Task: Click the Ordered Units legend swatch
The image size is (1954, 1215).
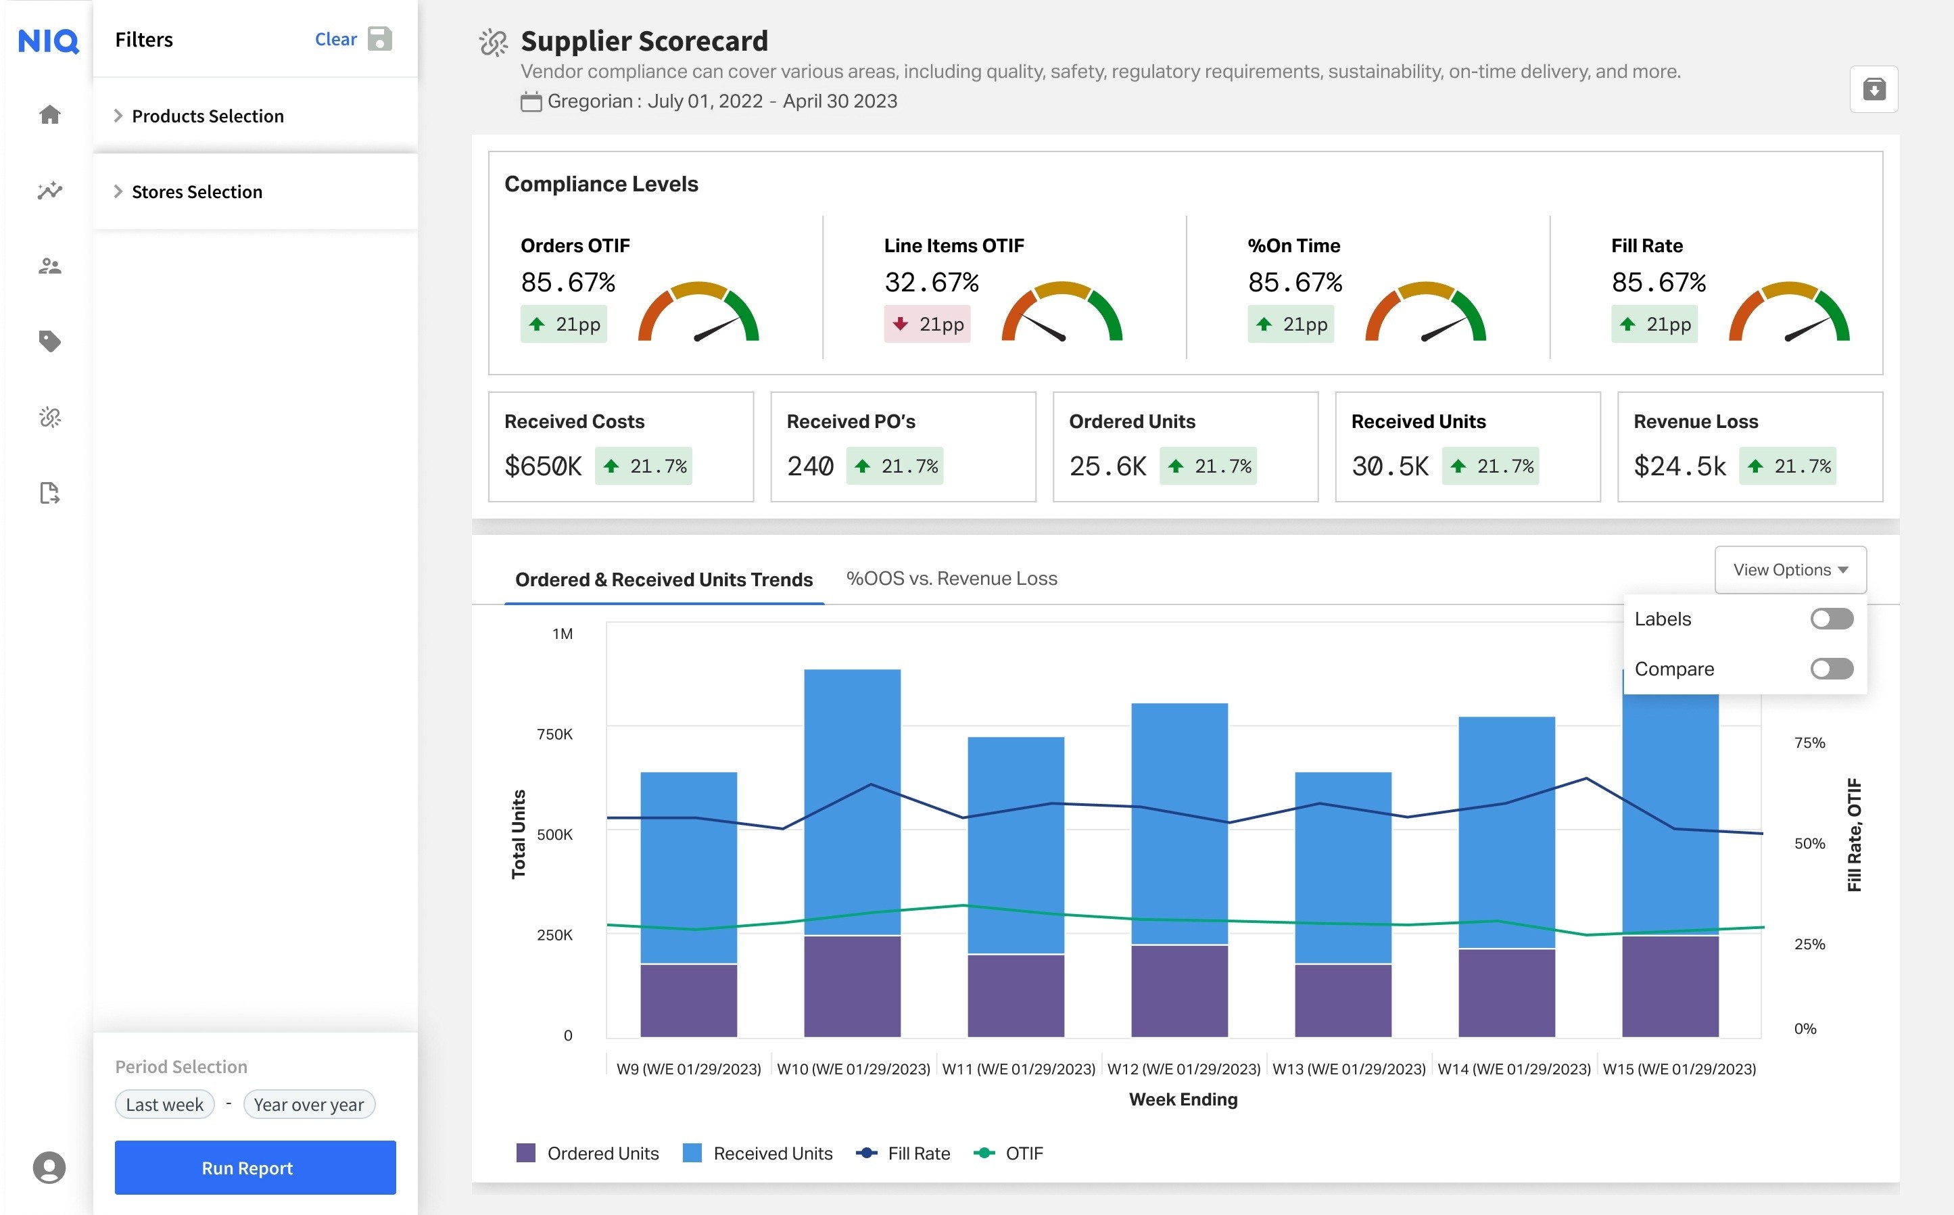Action: pos(525,1153)
